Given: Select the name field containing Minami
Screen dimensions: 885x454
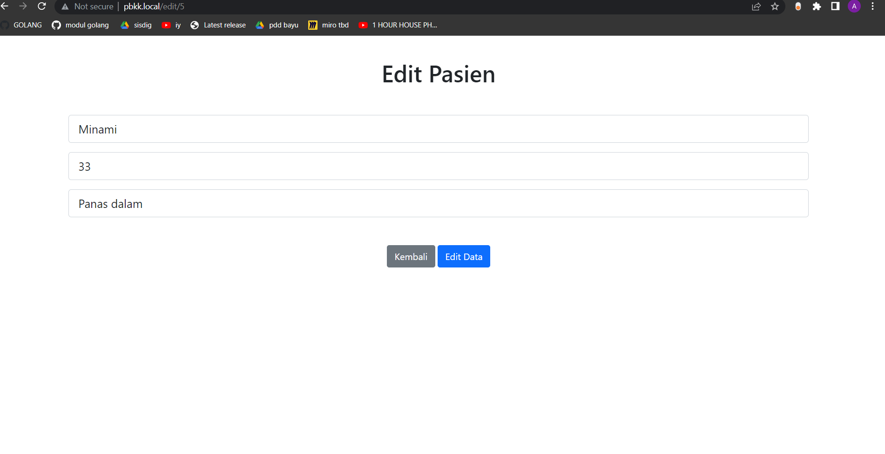Looking at the screenshot, I should pos(438,129).
